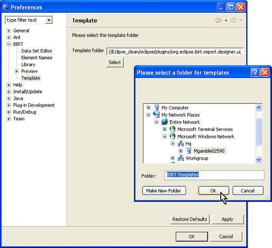Select the Library preference page
Screen dimensions: 272x248
pyautogui.click(x=28, y=65)
